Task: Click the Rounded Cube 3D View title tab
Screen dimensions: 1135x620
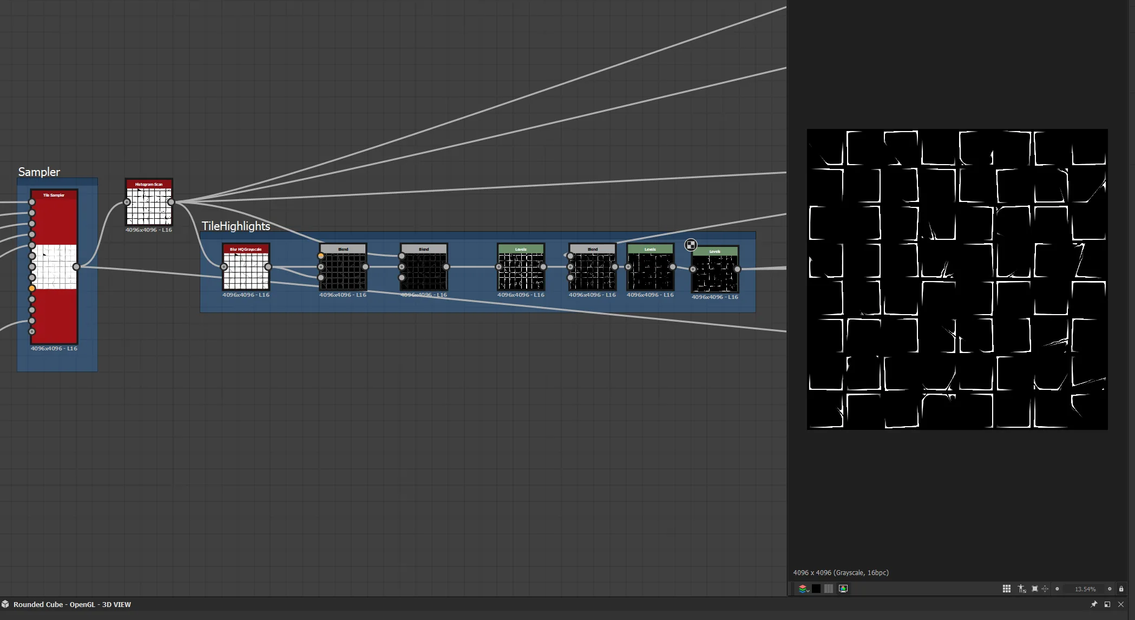Action: [72, 604]
